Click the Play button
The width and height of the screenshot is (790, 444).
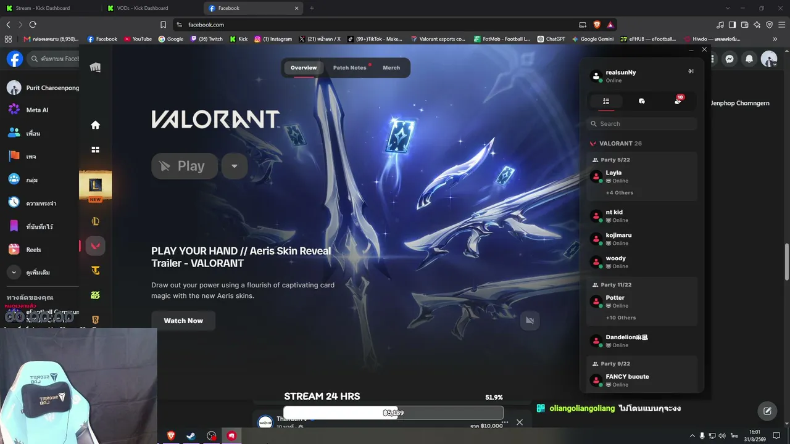pos(185,166)
